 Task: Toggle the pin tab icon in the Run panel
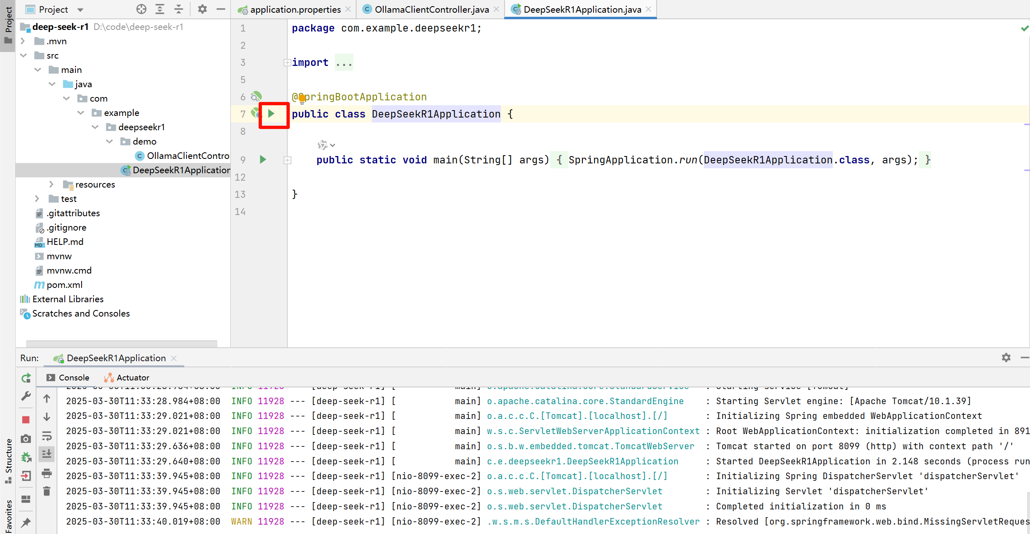(26, 522)
